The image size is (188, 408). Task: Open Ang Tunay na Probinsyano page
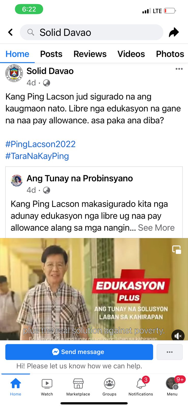(x=80, y=178)
